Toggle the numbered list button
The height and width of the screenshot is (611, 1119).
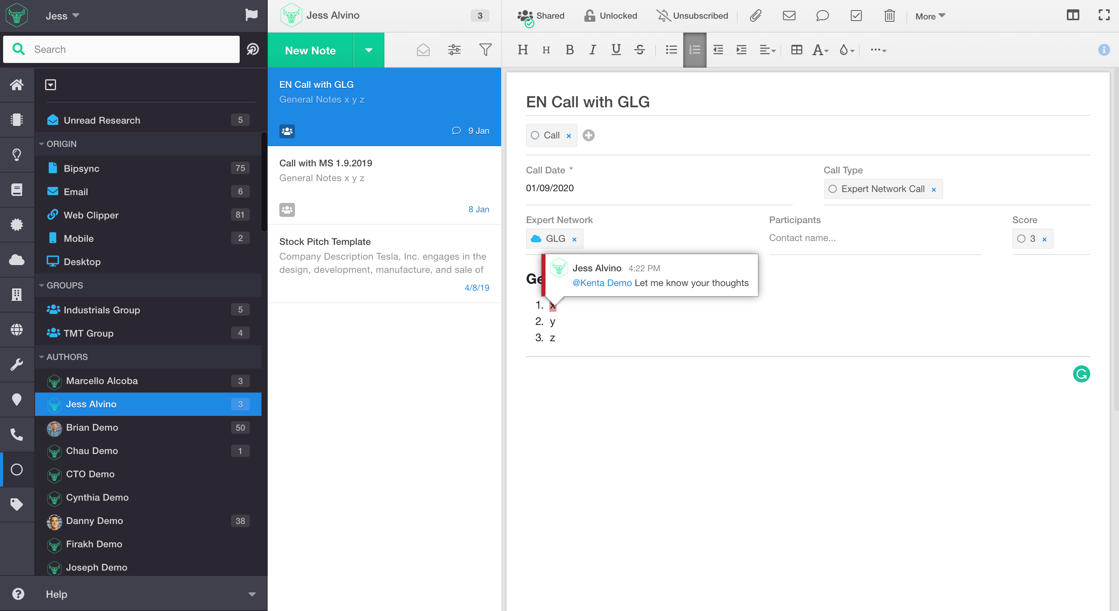(x=695, y=50)
